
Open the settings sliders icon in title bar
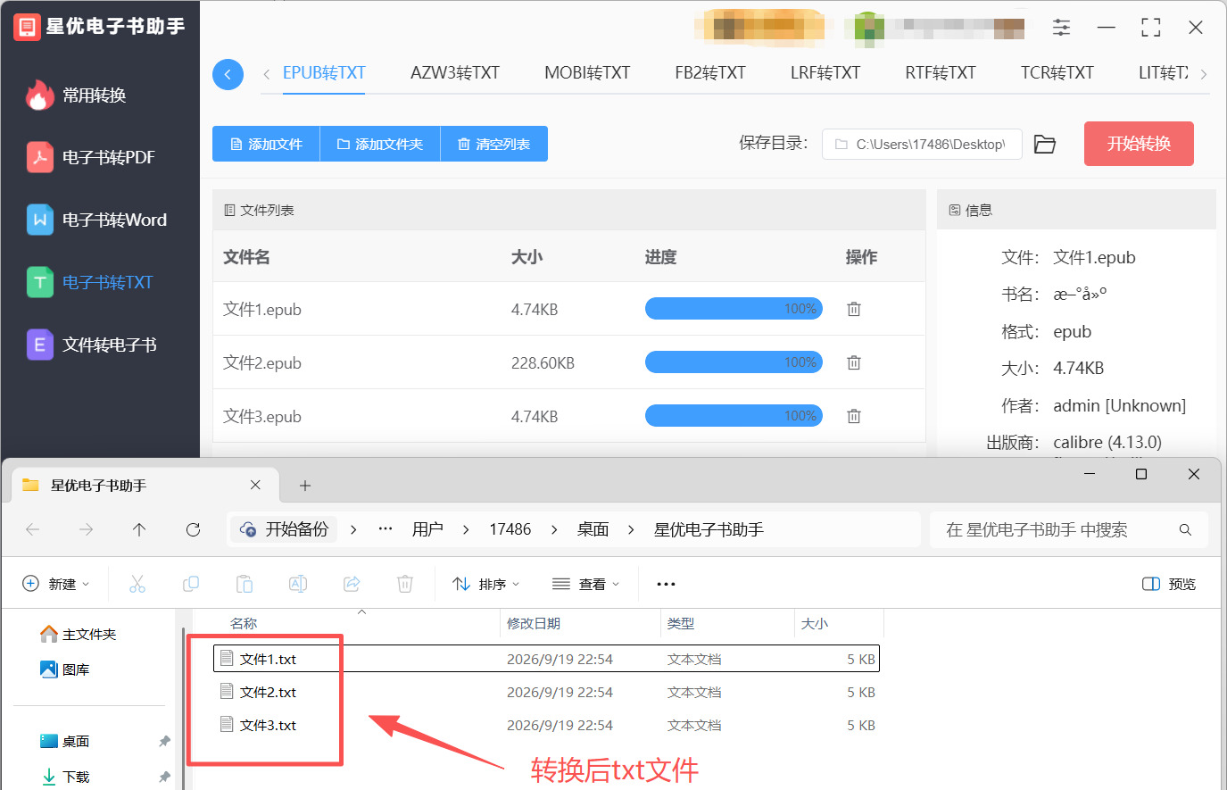[1061, 28]
